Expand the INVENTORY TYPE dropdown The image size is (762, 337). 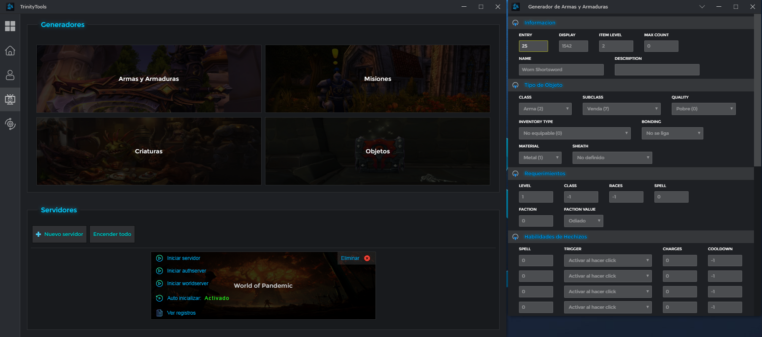point(575,133)
